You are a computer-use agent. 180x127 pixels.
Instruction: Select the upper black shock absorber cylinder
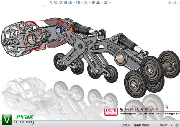[83, 29]
